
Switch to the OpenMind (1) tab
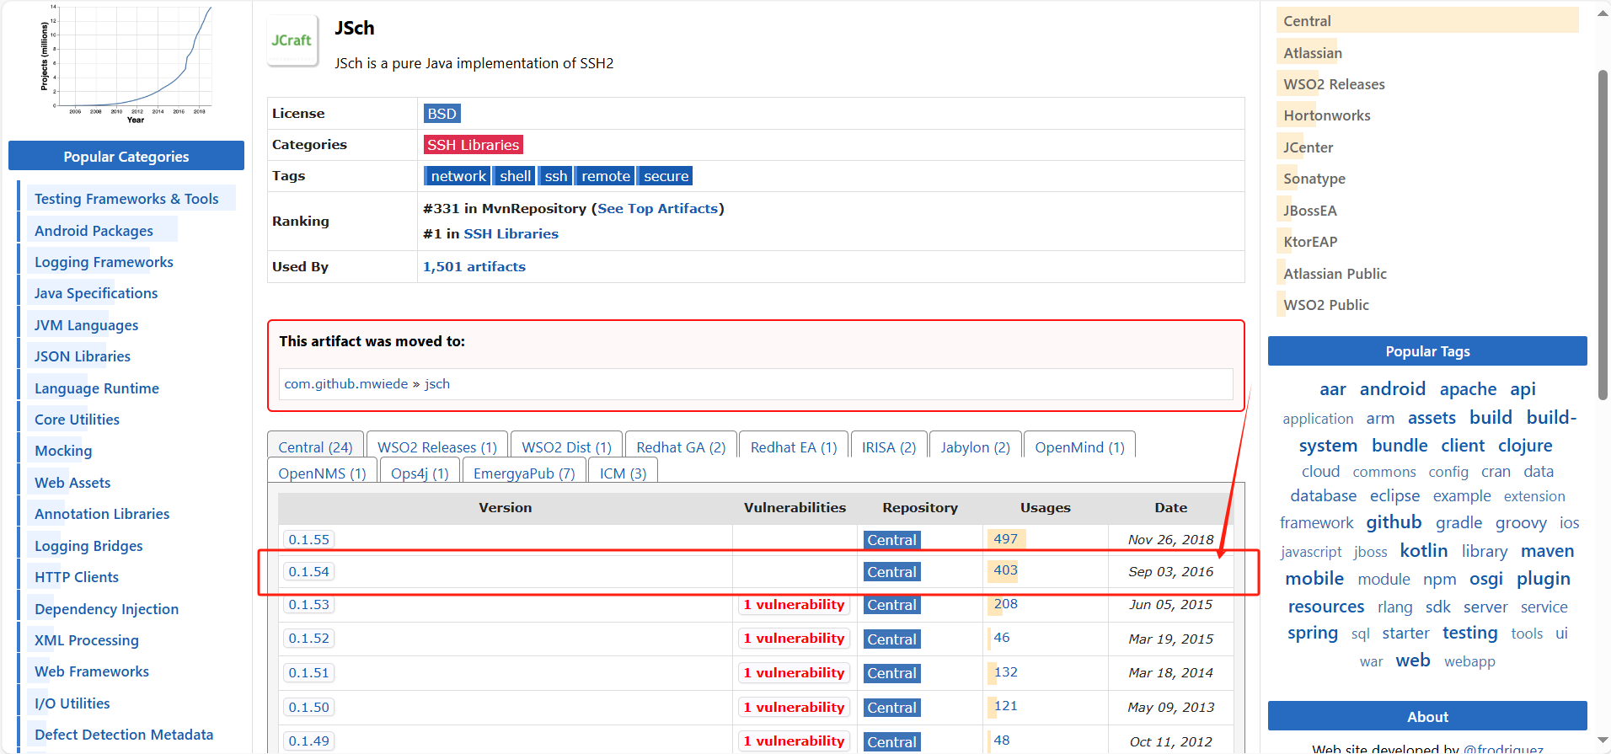(x=1080, y=447)
